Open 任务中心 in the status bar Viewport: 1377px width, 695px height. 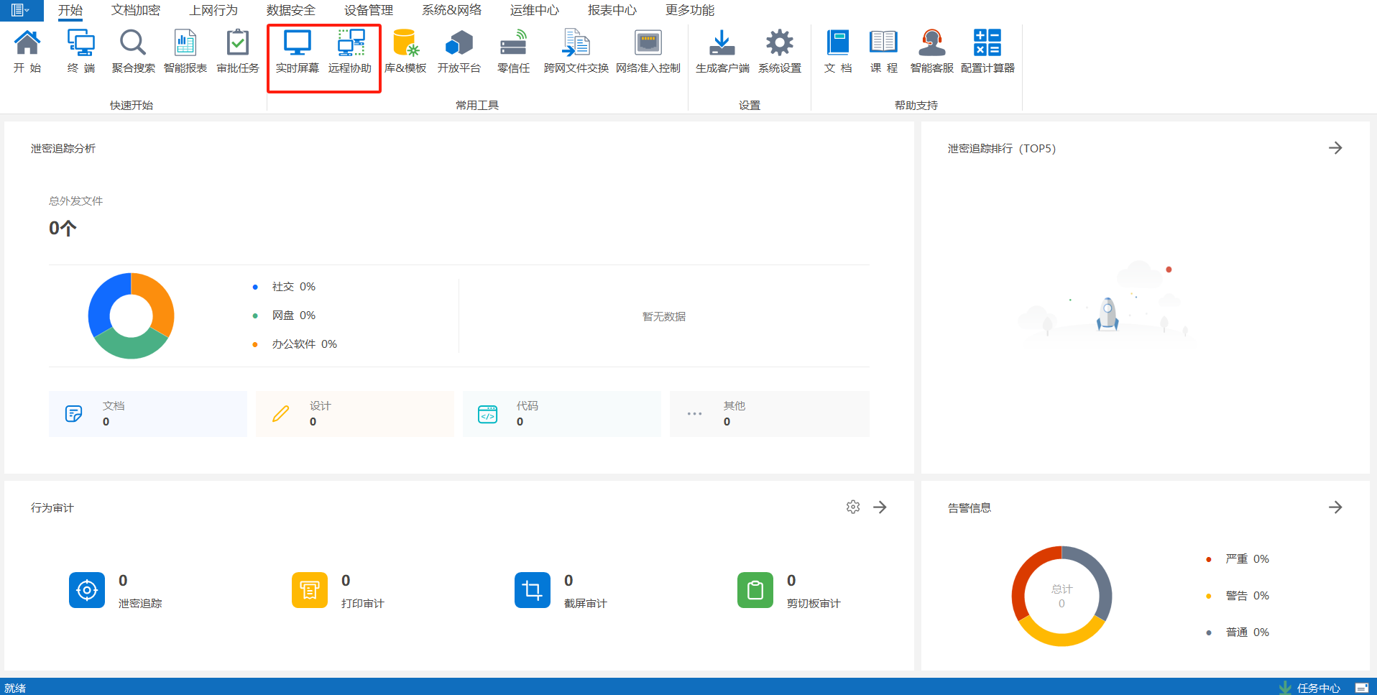point(1317,688)
